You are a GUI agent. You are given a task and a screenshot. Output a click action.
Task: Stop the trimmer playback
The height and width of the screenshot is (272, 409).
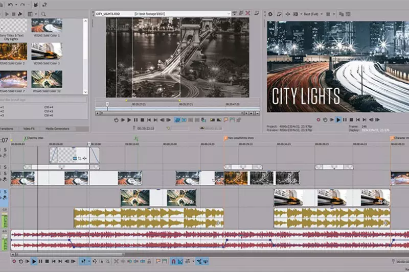click(143, 120)
